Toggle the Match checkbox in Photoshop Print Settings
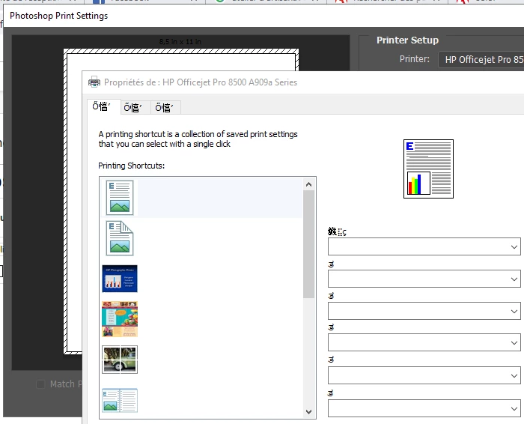 [40, 384]
